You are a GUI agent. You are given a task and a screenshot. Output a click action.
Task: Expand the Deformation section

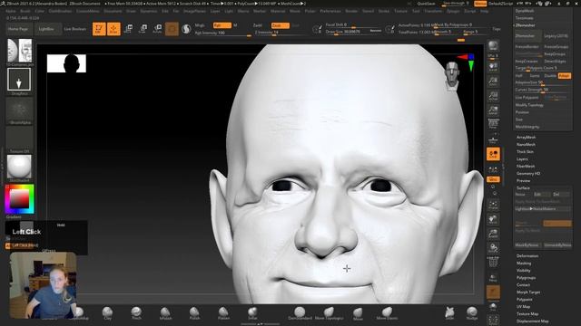coord(527,256)
